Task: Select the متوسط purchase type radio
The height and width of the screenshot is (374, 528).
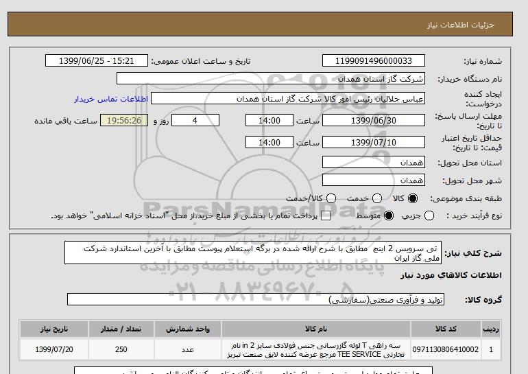Action: coord(389,215)
